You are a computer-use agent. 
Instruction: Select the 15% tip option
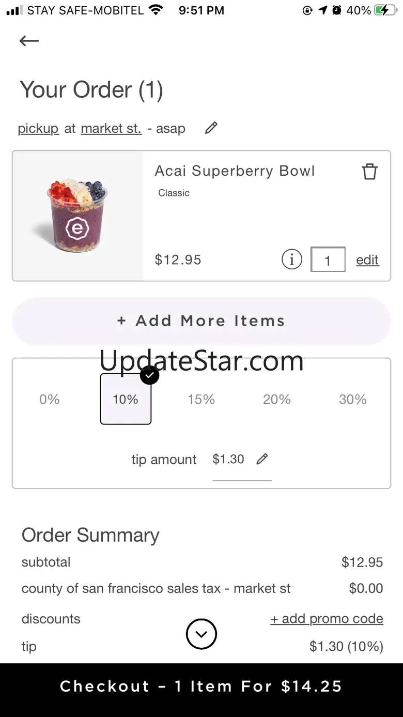tap(201, 399)
